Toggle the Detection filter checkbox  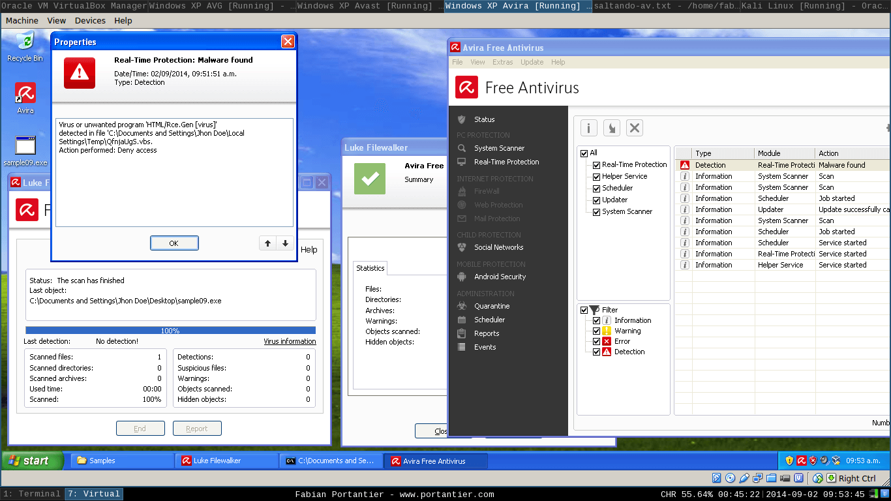(596, 352)
